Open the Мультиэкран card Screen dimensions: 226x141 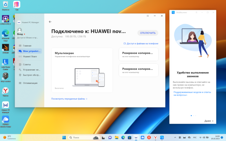82,70
